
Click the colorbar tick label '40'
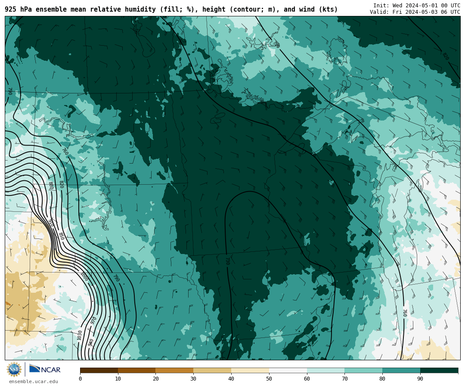[x=231, y=379]
